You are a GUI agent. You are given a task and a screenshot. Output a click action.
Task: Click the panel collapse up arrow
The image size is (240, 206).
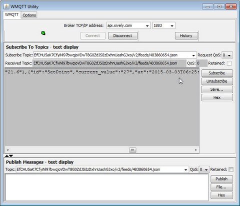click(6, 156)
